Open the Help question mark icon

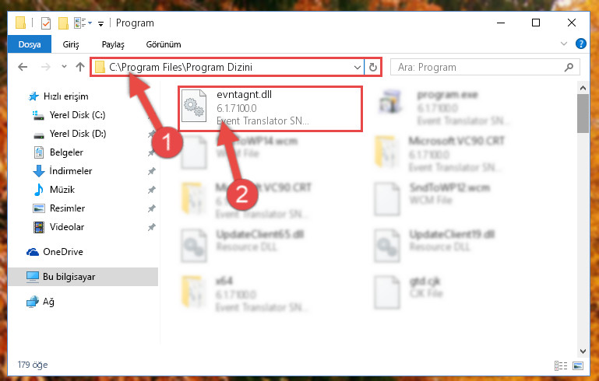click(580, 44)
